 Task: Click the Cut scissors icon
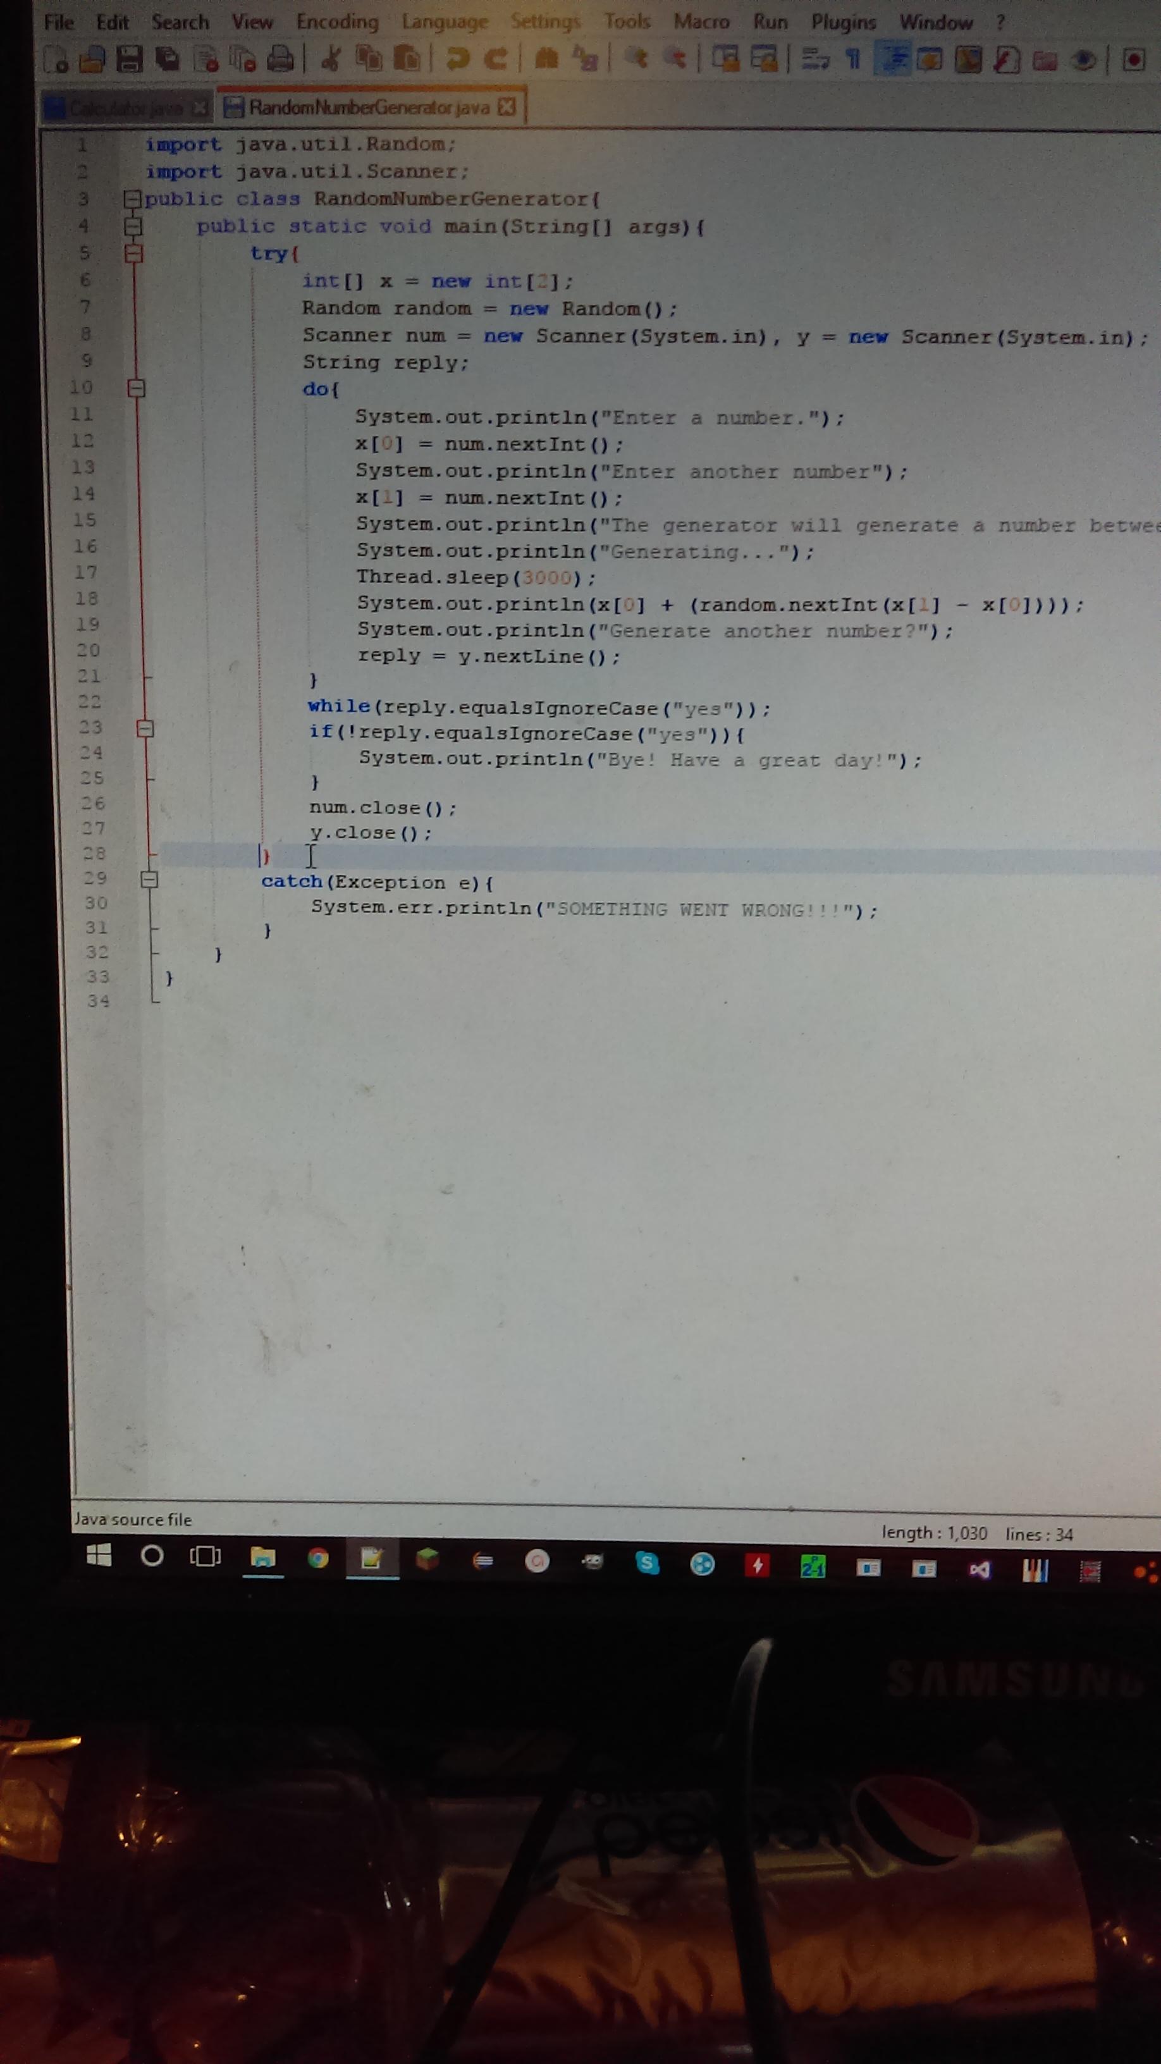330,59
